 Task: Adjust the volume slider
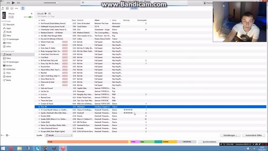(50, 3)
